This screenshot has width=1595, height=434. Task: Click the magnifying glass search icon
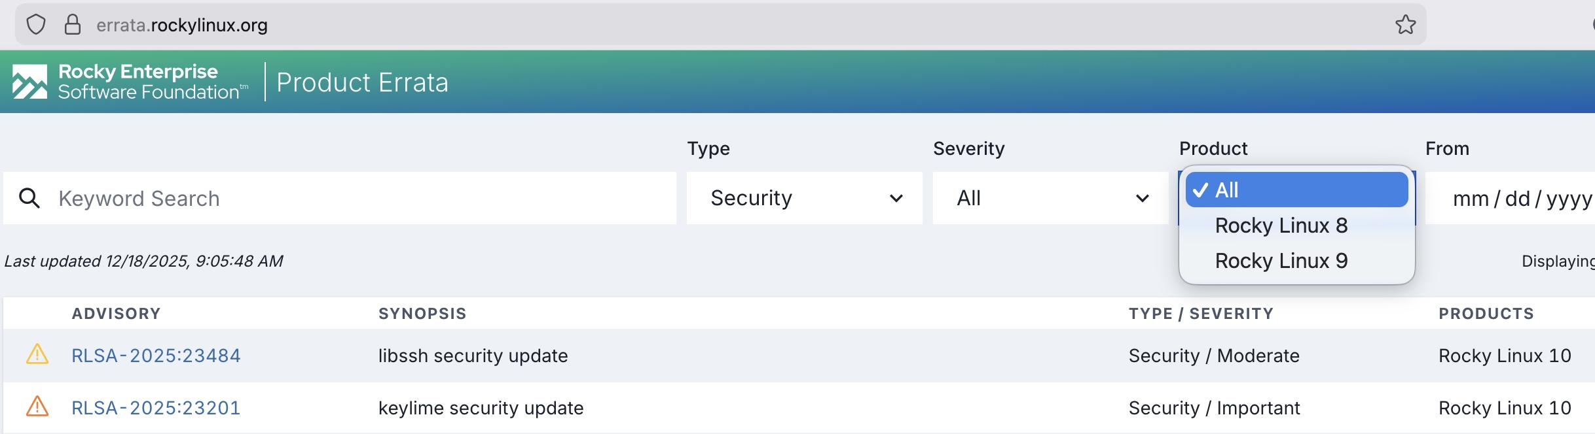(x=29, y=198)
